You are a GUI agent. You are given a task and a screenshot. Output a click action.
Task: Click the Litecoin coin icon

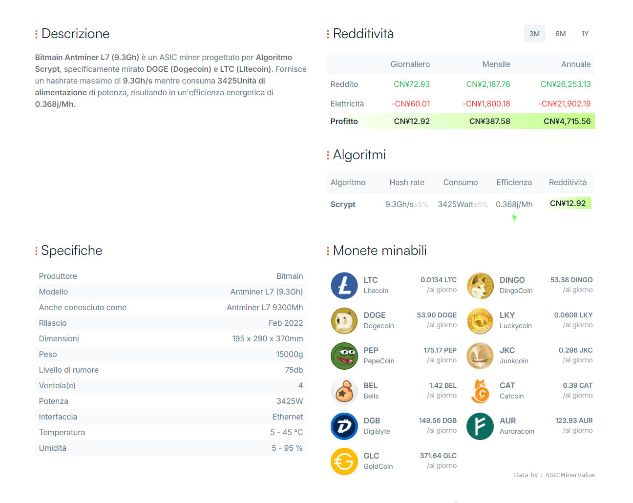click(x=344, y=286)
